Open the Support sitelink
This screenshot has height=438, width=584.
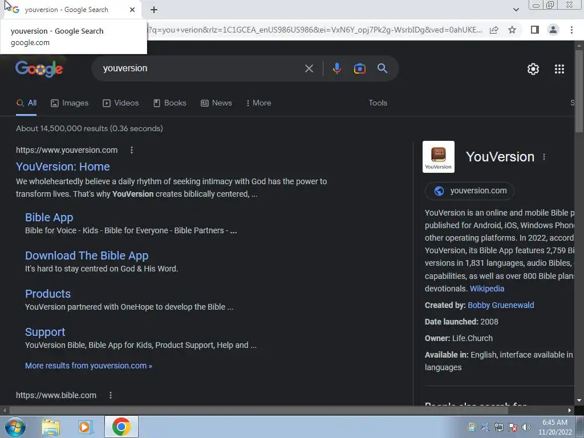point(45,332)
